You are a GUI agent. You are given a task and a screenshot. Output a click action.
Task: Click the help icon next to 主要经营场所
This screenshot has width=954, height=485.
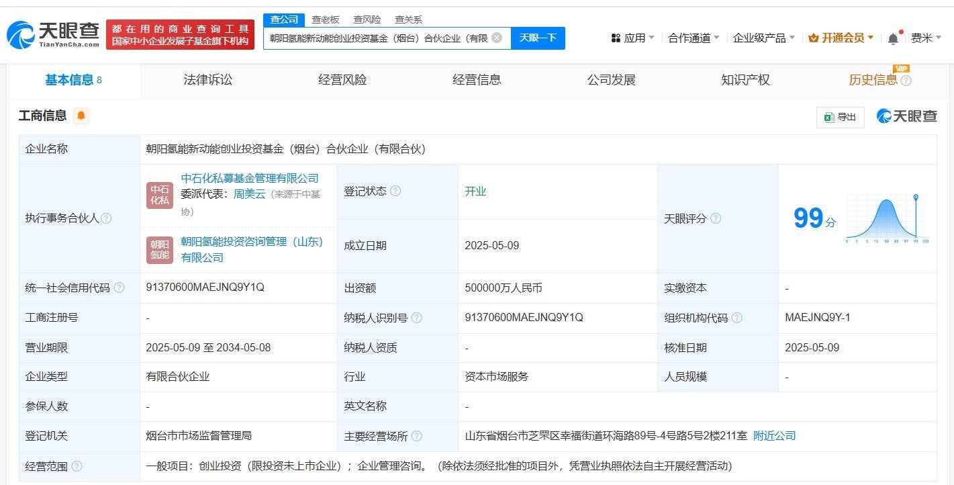tap(416, 436)
